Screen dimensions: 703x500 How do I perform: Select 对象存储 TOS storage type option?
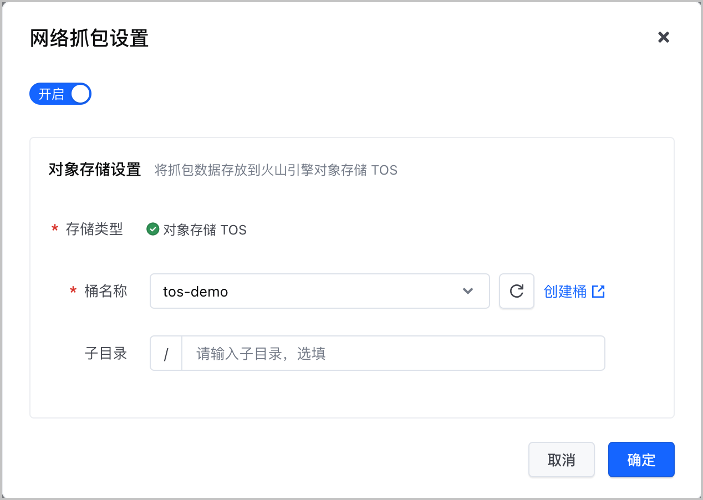click(197, 229)
